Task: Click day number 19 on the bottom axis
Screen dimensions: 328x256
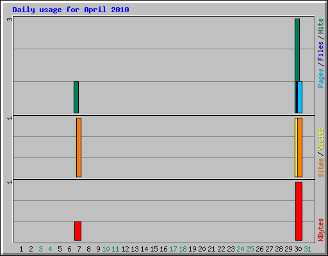Action: click(x=192, y=249)
